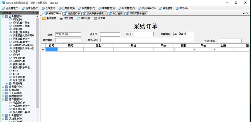Select 销售订单 in navigation tree

18,29
